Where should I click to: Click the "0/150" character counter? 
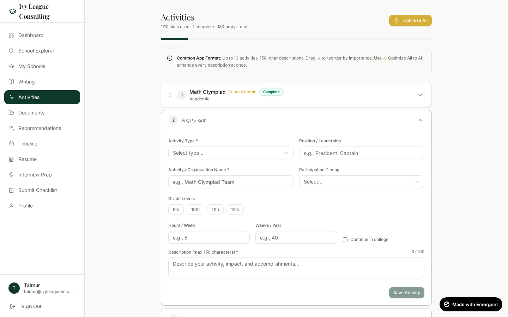click(418, 252)
